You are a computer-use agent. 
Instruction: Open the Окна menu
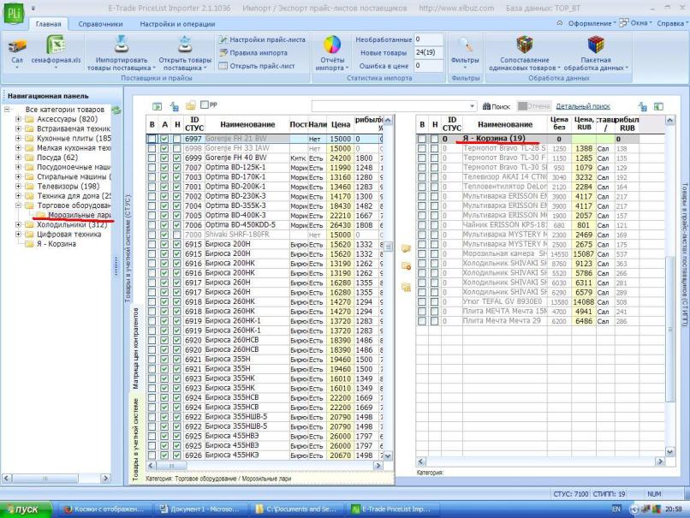pos(636,23)
